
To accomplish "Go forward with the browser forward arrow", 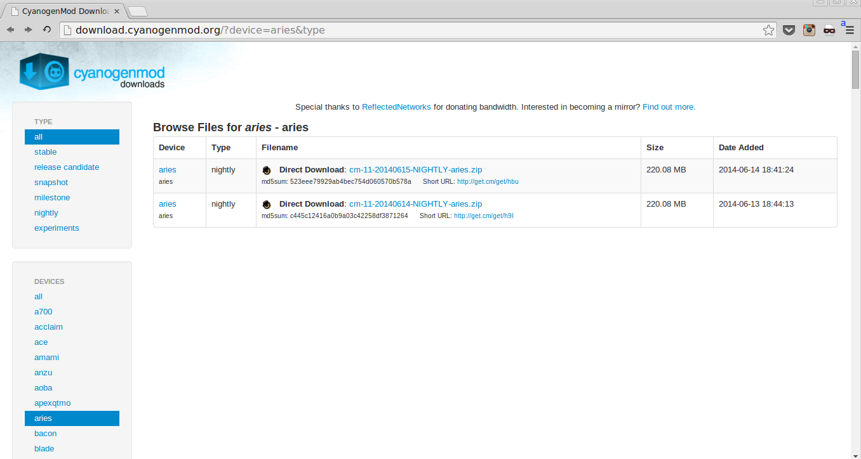I will 29,30.
